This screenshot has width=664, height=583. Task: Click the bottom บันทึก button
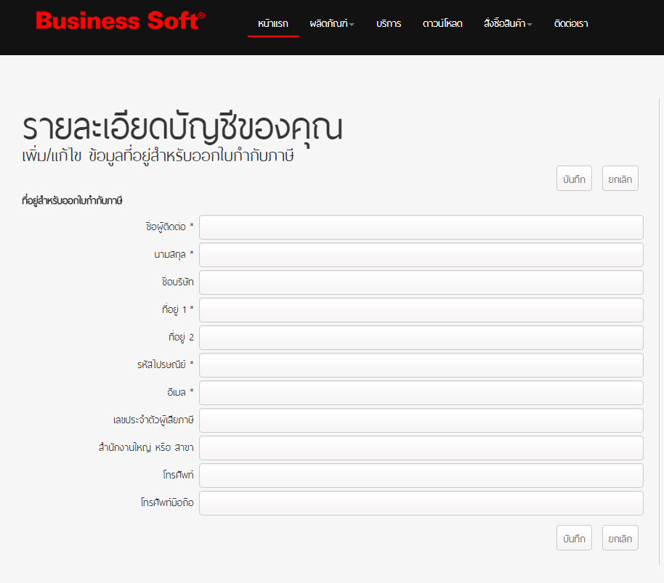574,538
